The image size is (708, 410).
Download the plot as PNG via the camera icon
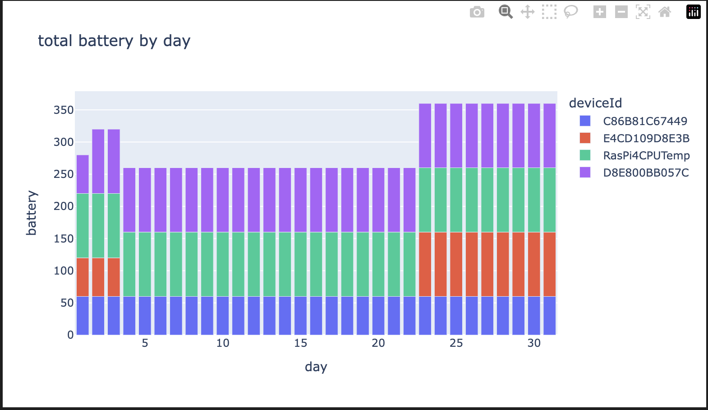(477, 12)
